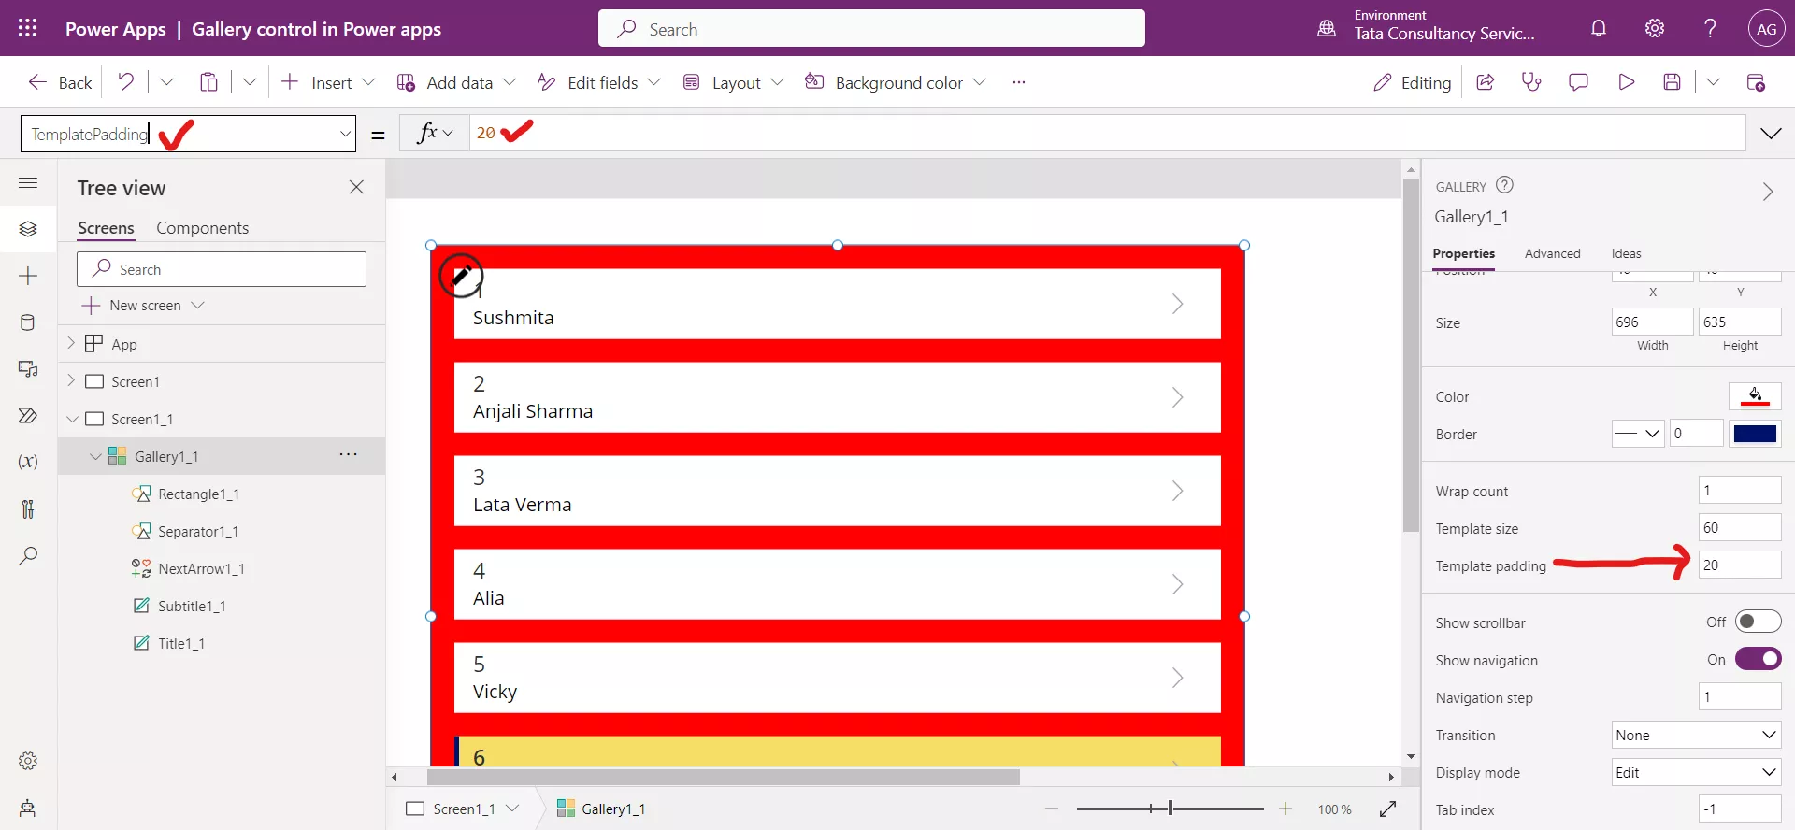Open the Undo dropdown arrow
1795x830 pixels.
(x=166, y=82)
